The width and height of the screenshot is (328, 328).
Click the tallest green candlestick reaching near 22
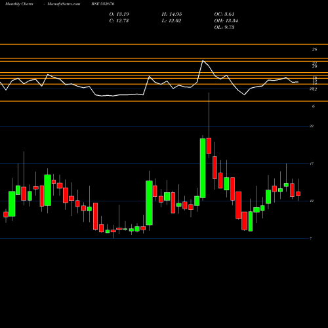203,168
